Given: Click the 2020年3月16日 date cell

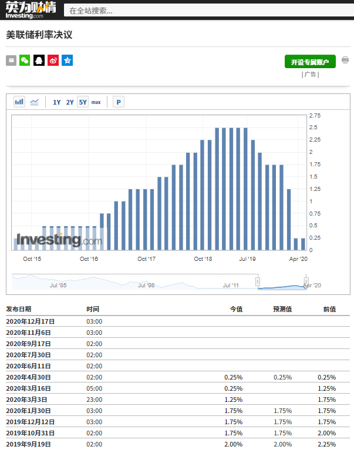Looking at the screenshot, I should (x=28, y=388).
